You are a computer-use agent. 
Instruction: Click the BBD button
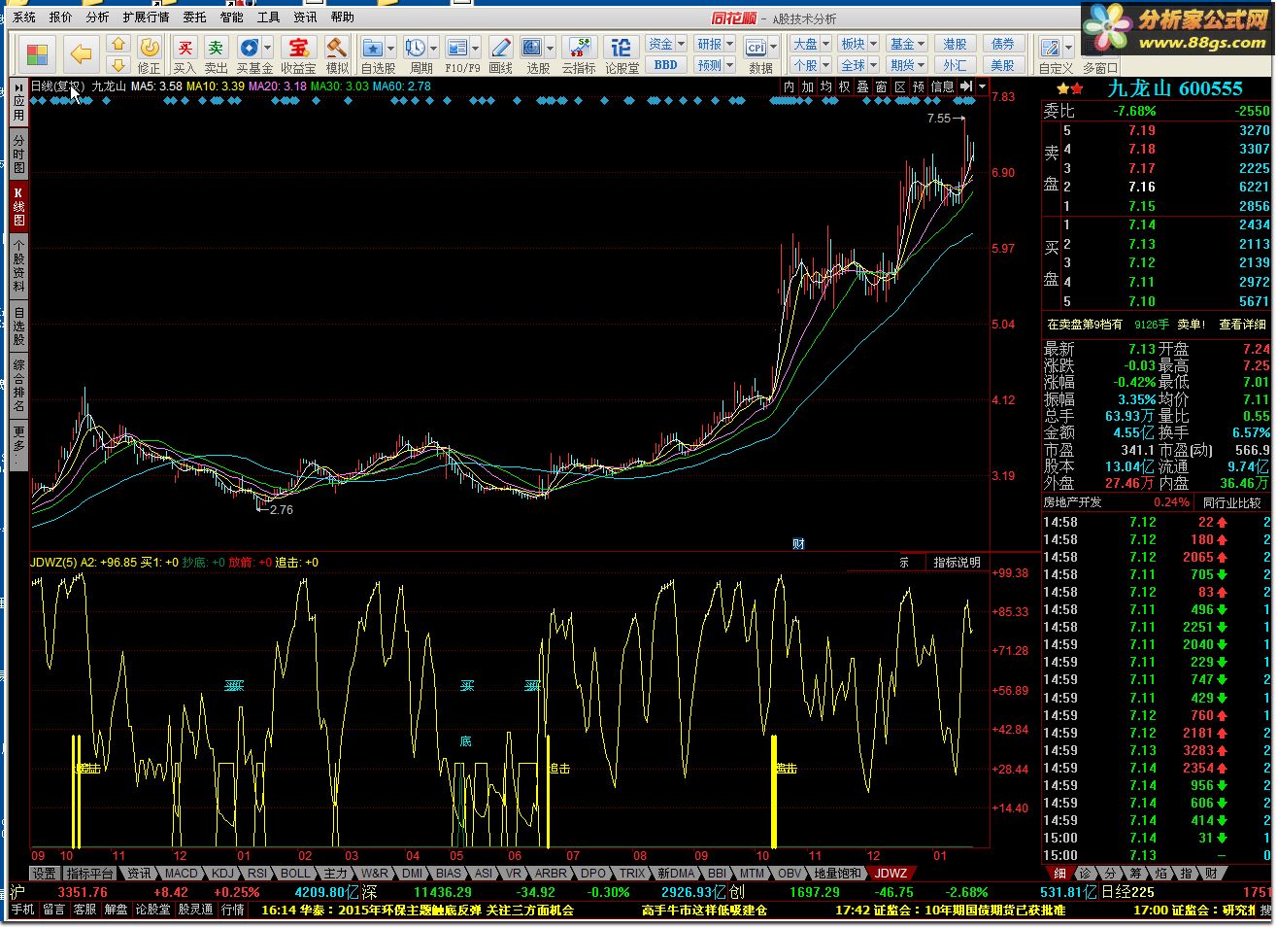(x=666, y=65)
